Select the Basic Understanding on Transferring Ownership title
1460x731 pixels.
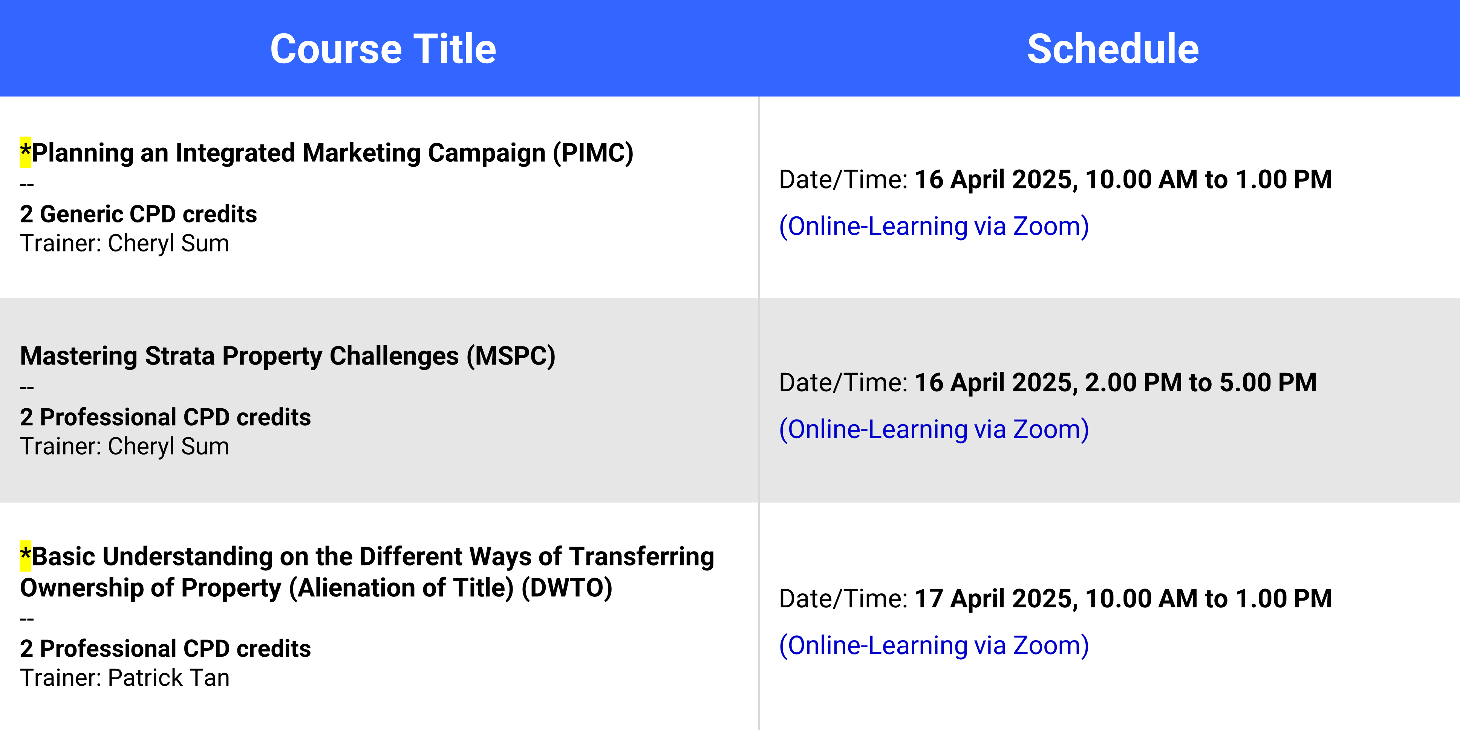click(367, 572)
